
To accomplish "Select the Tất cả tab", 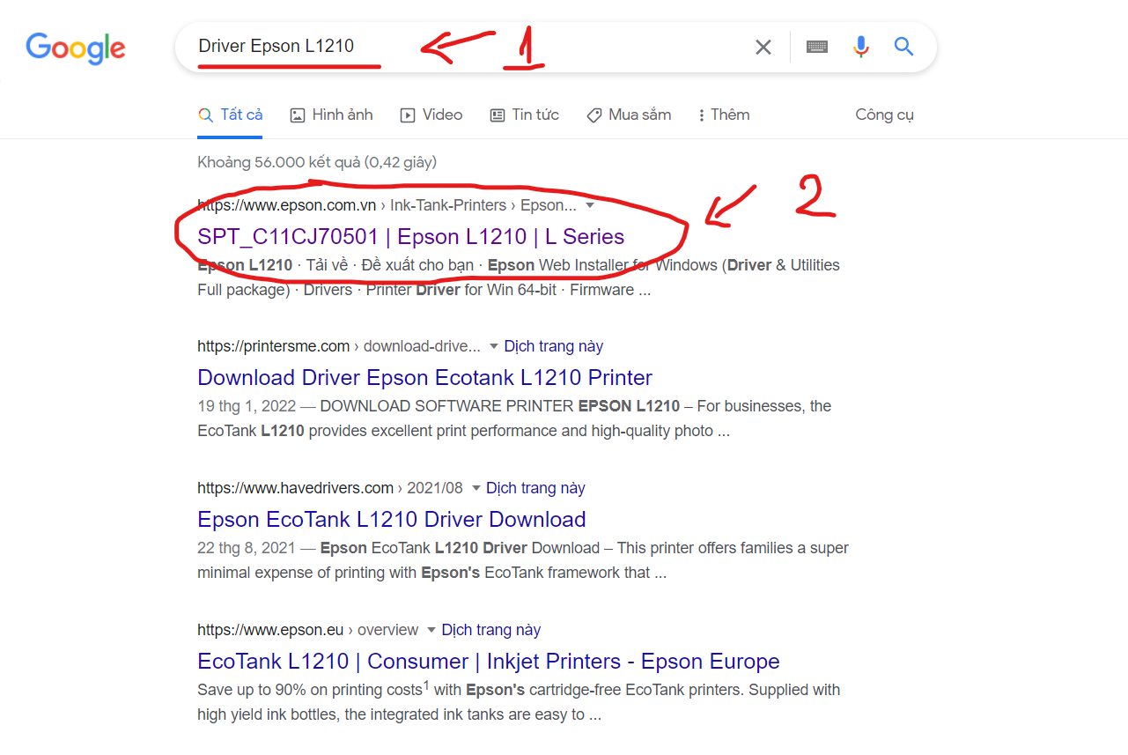I will point(230,115).
